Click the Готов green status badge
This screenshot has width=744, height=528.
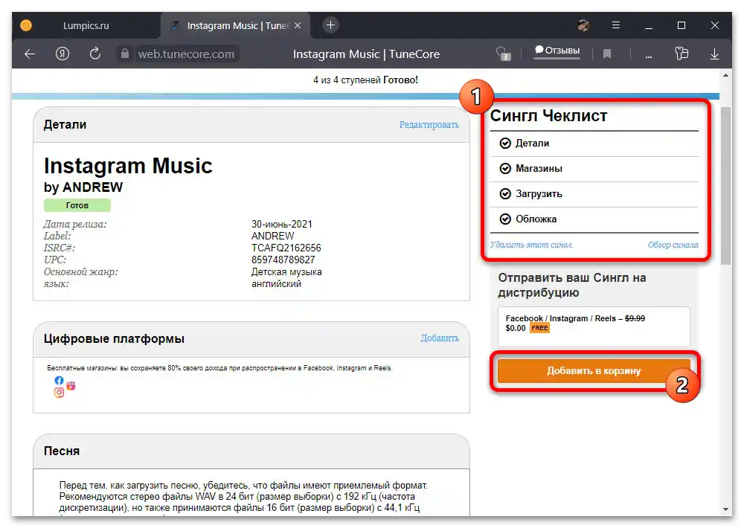coord(77,205)
